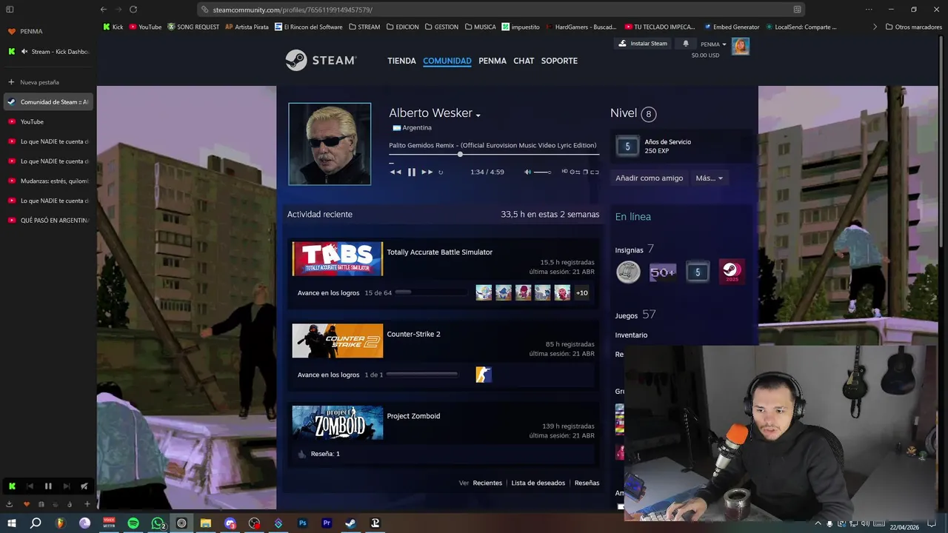
Task: Rewind the profile music player
Action: point(395,172)
